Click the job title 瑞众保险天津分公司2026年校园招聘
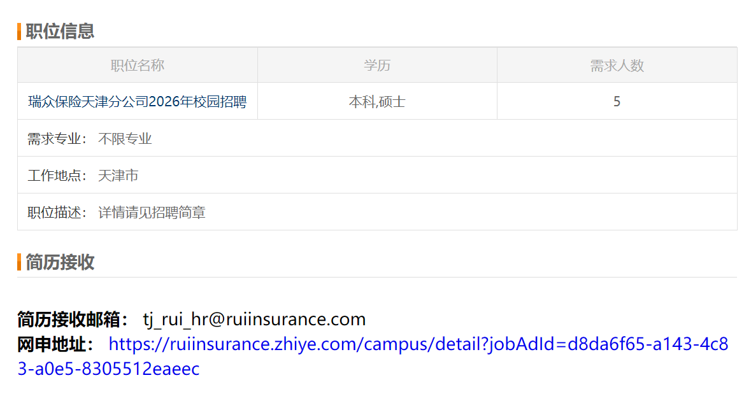Screen dimensions: 751x401 coord(137,102)
